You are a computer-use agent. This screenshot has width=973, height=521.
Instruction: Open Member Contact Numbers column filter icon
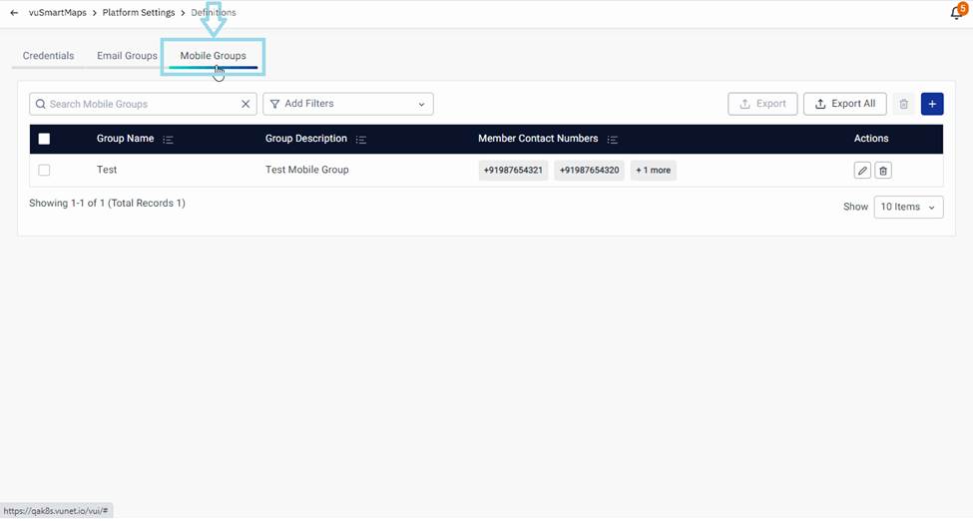click(x=613, y=140)
